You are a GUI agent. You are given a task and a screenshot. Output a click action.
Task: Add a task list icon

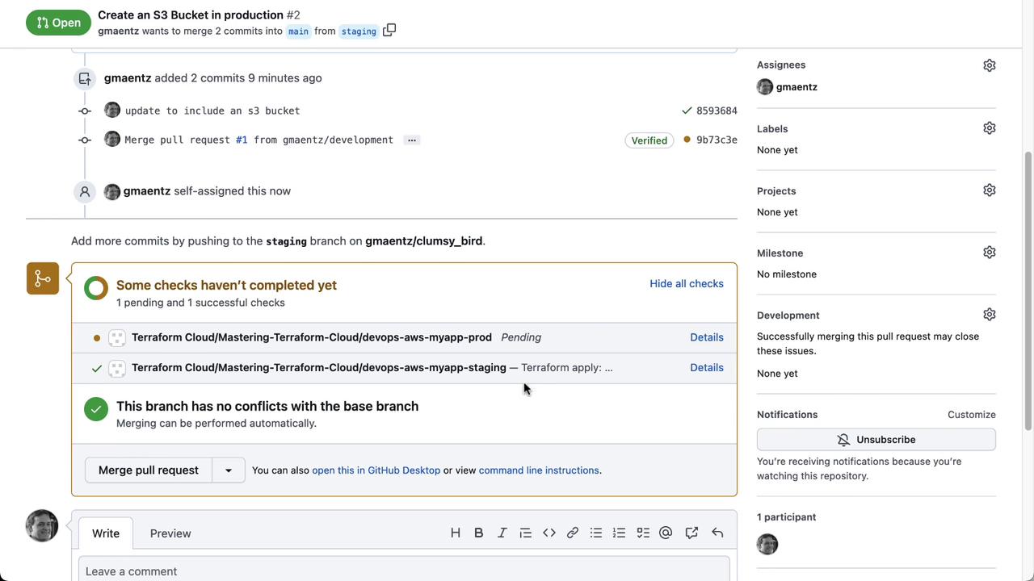point(643,533)
